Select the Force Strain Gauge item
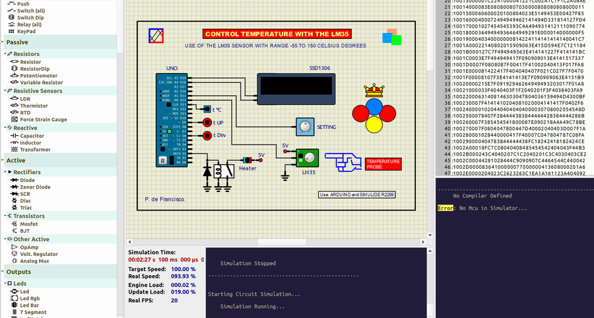Viewport: 594px width, 318px height. click(43, 119)
